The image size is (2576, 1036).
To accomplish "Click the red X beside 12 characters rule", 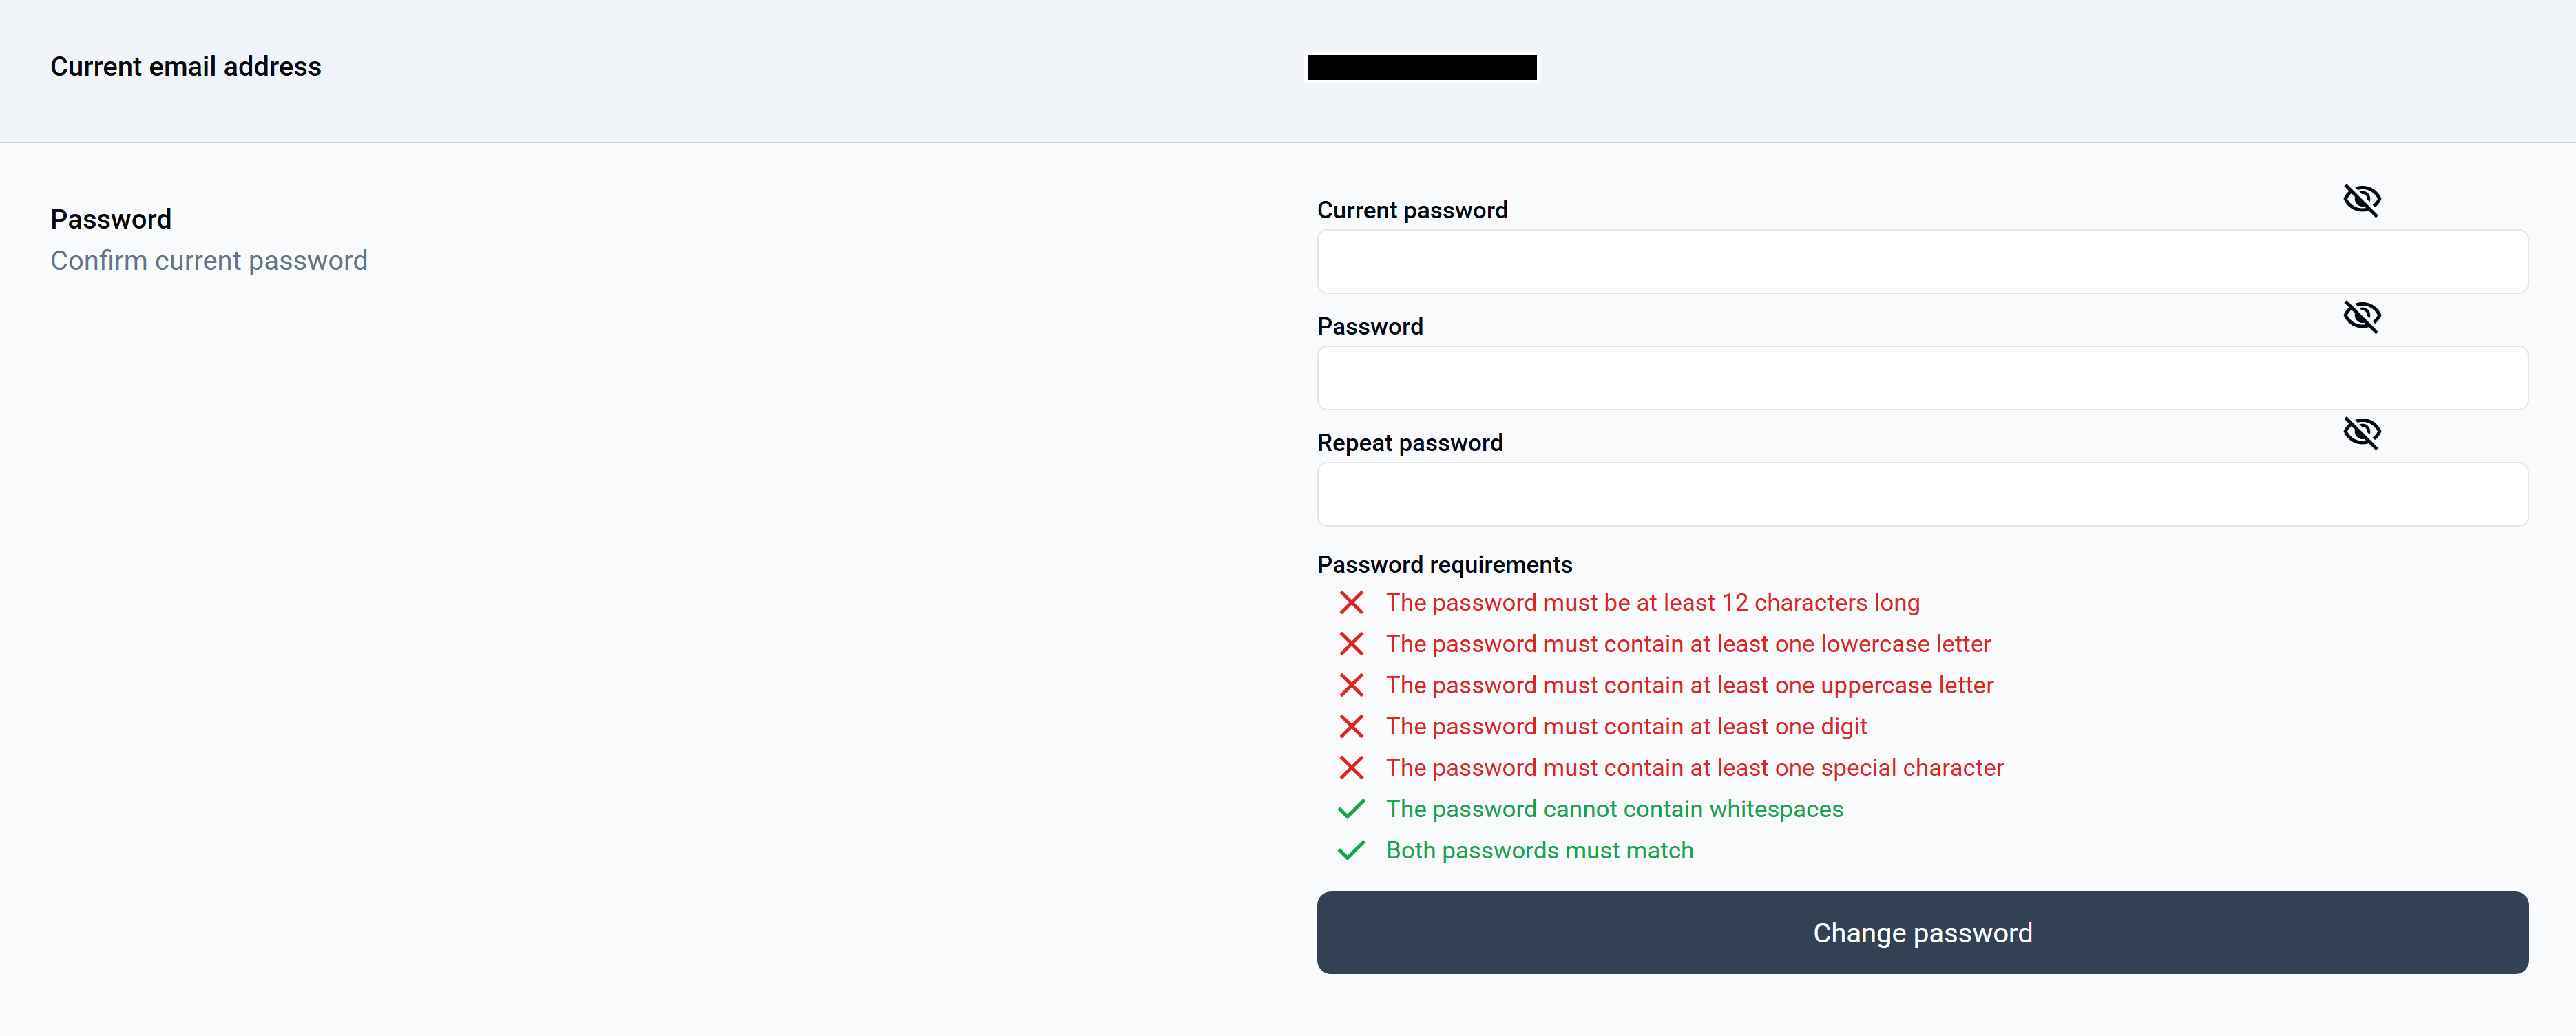I will click(1351, 603).
